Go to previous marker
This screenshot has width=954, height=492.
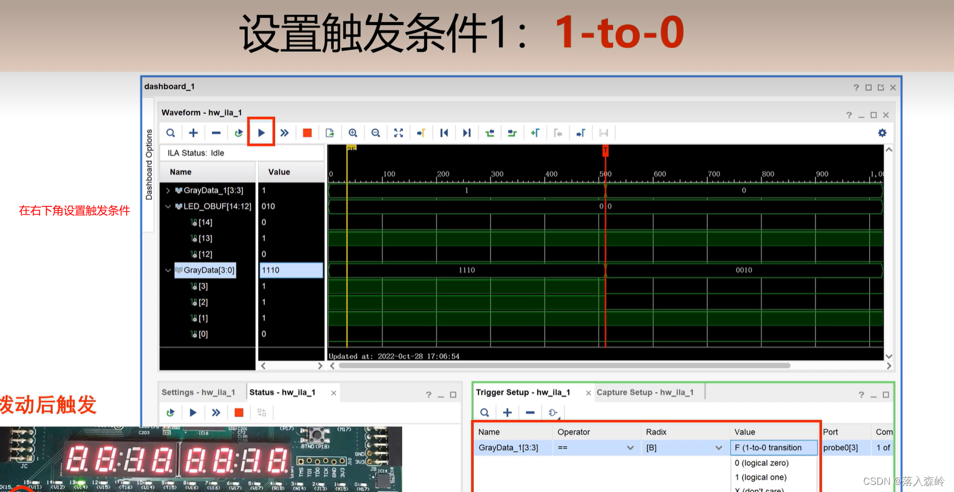tap(558, 133)
